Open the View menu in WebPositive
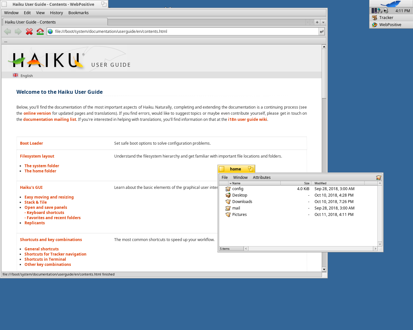 40,13
